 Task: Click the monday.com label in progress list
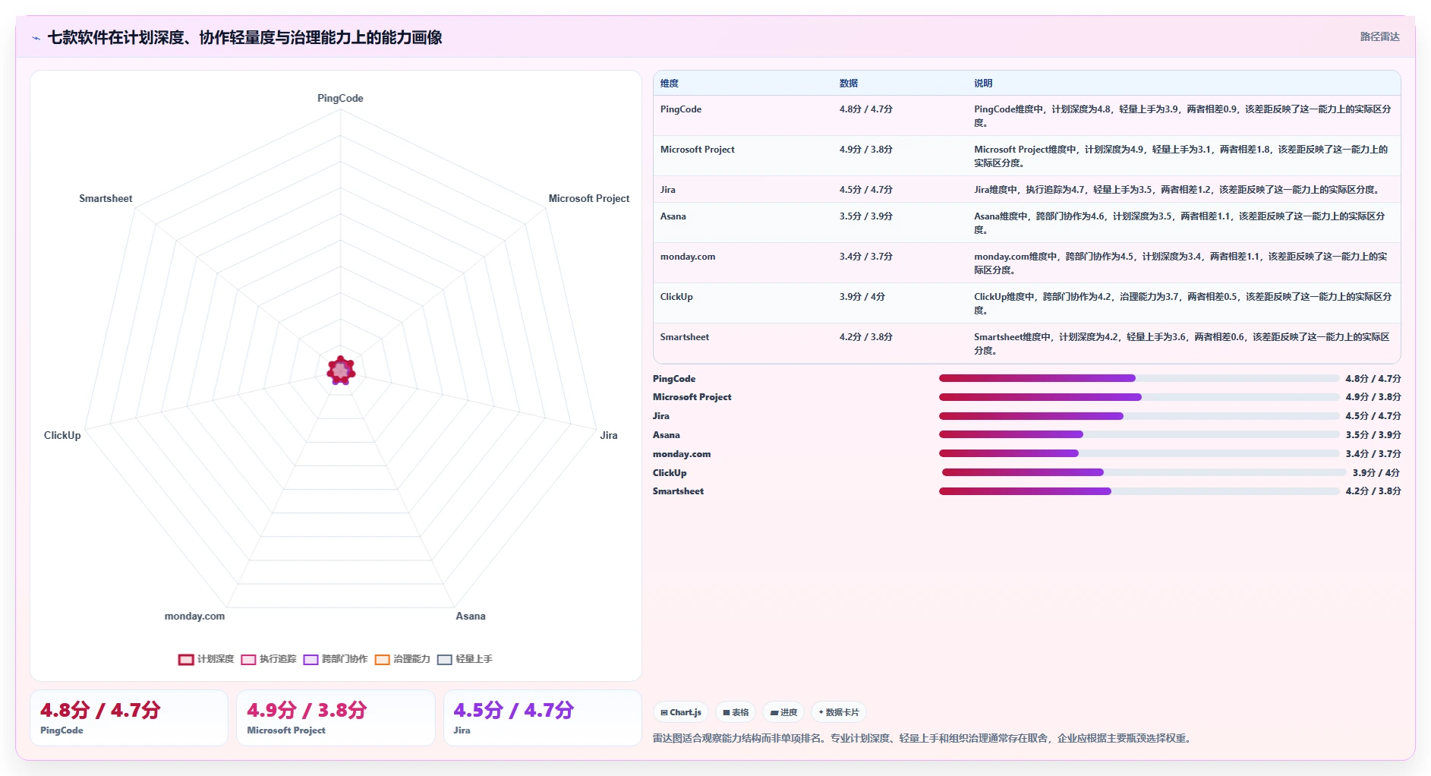tap(682, 454)
